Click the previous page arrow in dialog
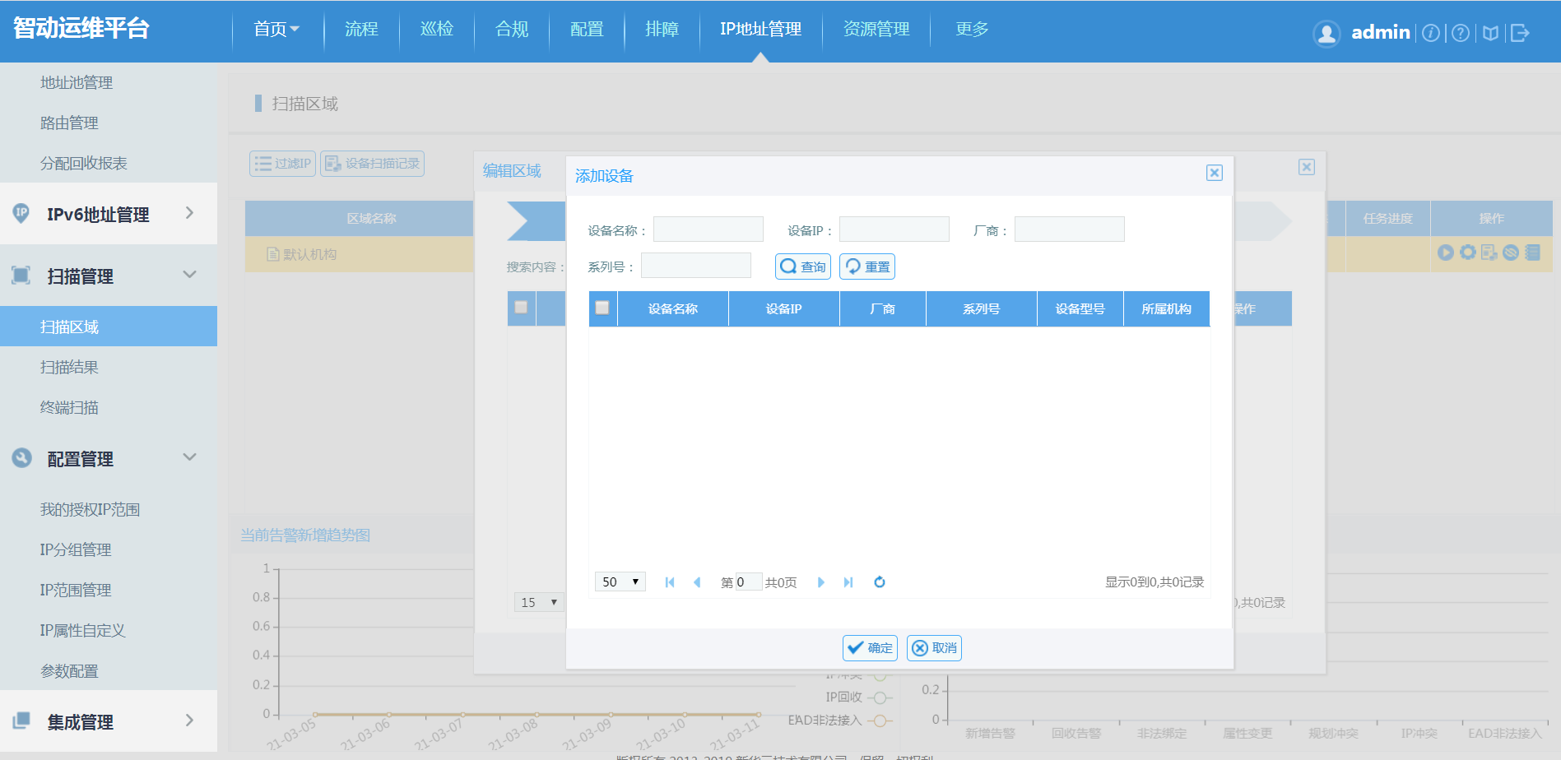1561x760 pixels. point(697,582)
